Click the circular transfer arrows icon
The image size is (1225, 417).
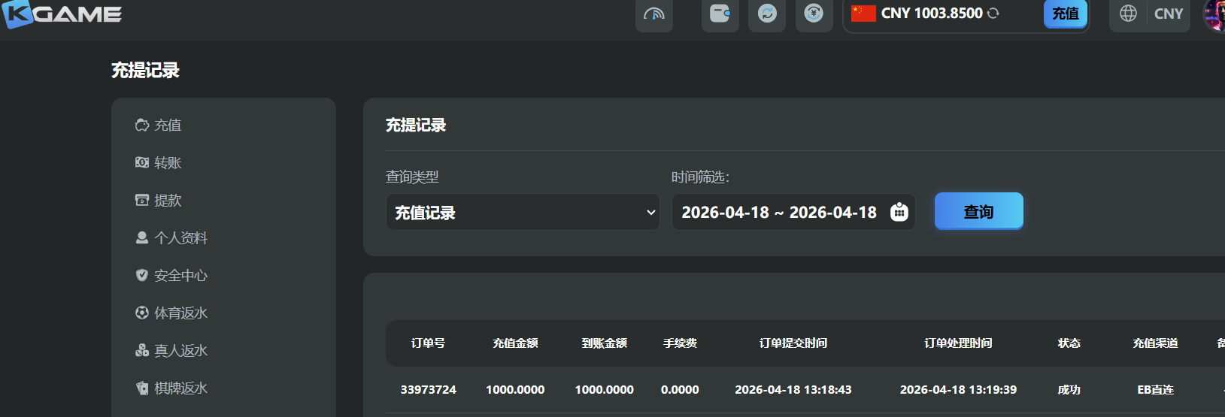coord(766,14)
